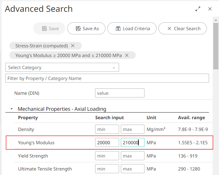Screen dimensions: 219x175
Task: Select Young's Modulus max field with 210000
Action: pyautogui.click(x=132, y=143)
